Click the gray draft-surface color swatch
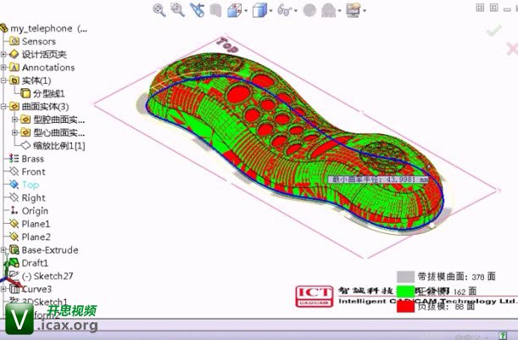Image resolution: width=518 pixels, height=340 pixels. 405,277
